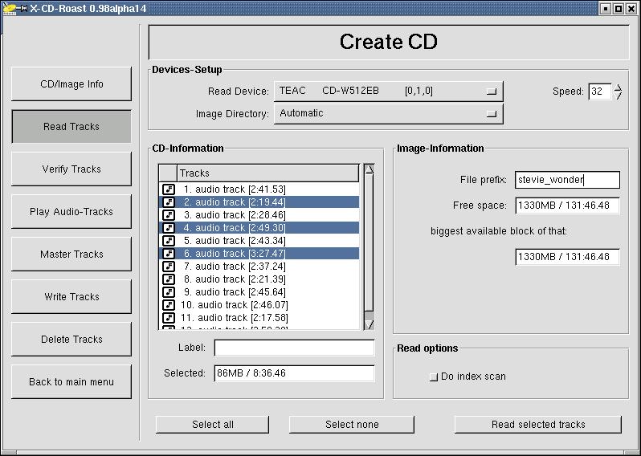Click music note icon of track 5
The height and width of the screenshot is (456, 641).
click(169, 241)
